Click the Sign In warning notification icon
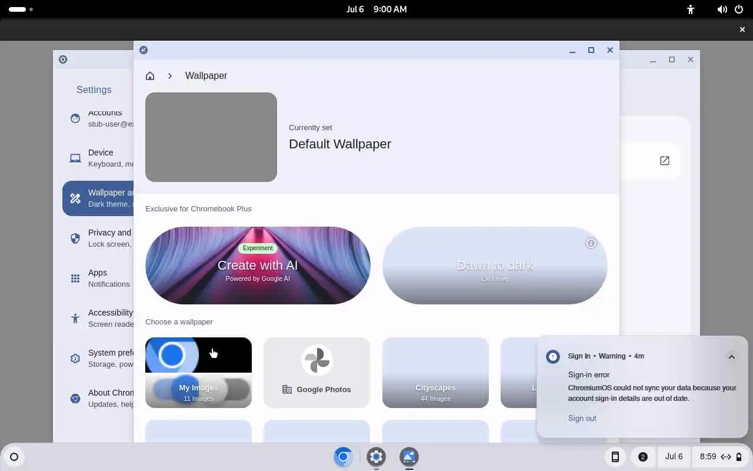This screenshot has width=753, height=471. (553, 357)
